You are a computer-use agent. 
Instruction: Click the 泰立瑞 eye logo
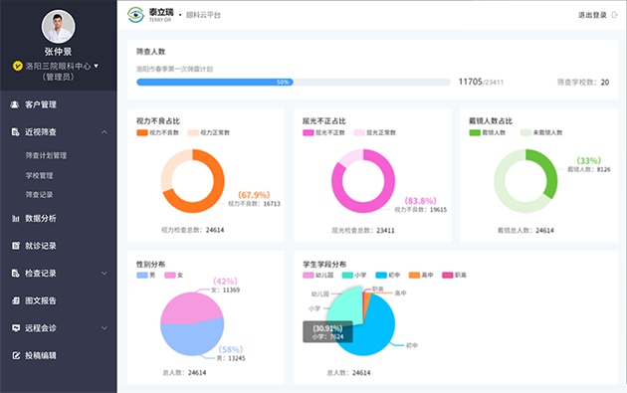[x=135, y=15]
